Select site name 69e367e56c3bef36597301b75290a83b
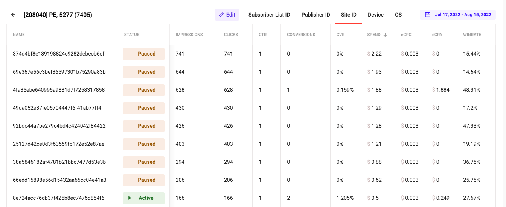Image resolution: width=506 pixels, height=207 pixels. pos(59,72)
